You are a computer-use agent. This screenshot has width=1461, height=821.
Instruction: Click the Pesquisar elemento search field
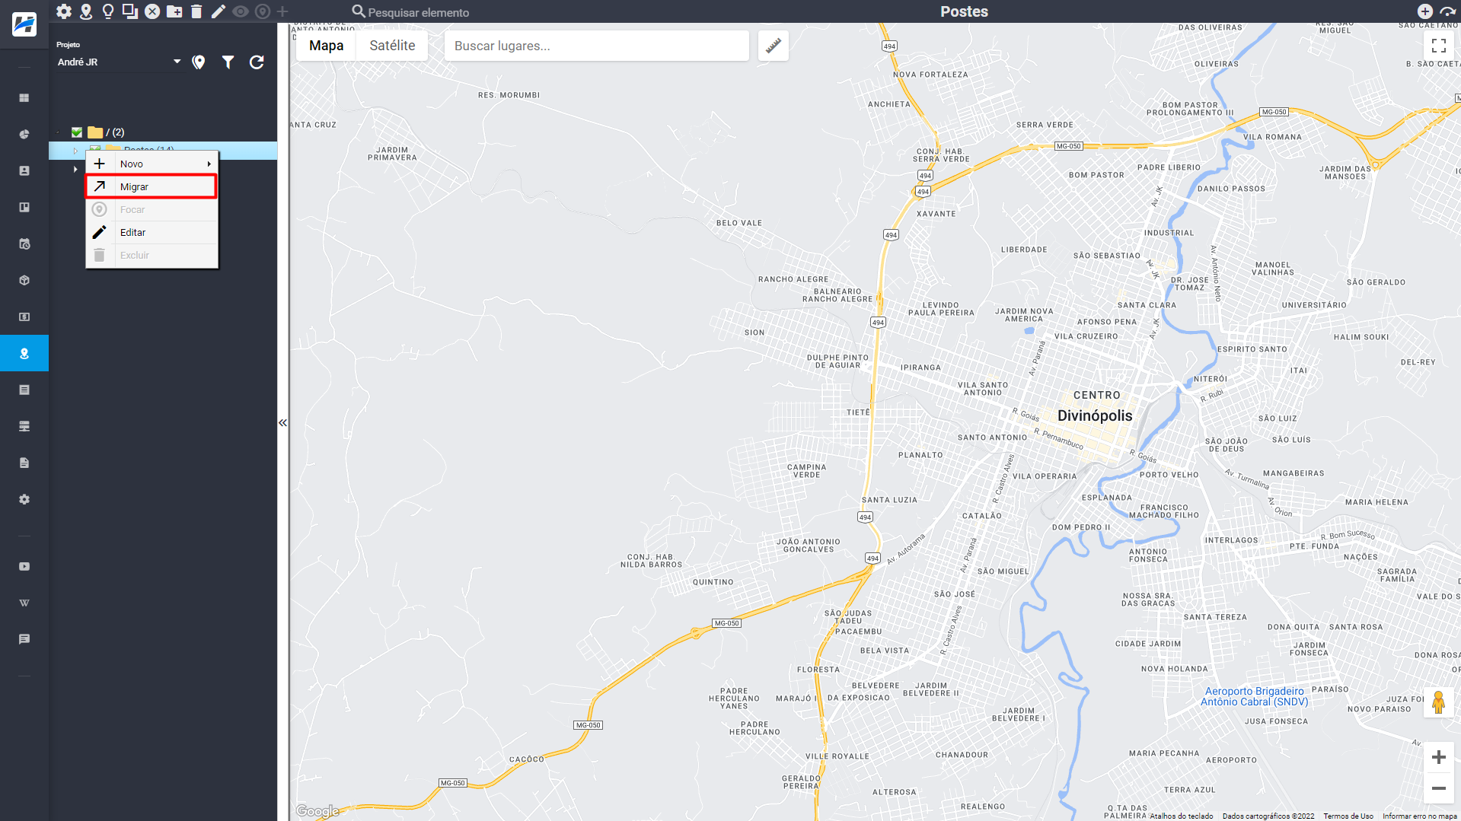click(419, 12)
